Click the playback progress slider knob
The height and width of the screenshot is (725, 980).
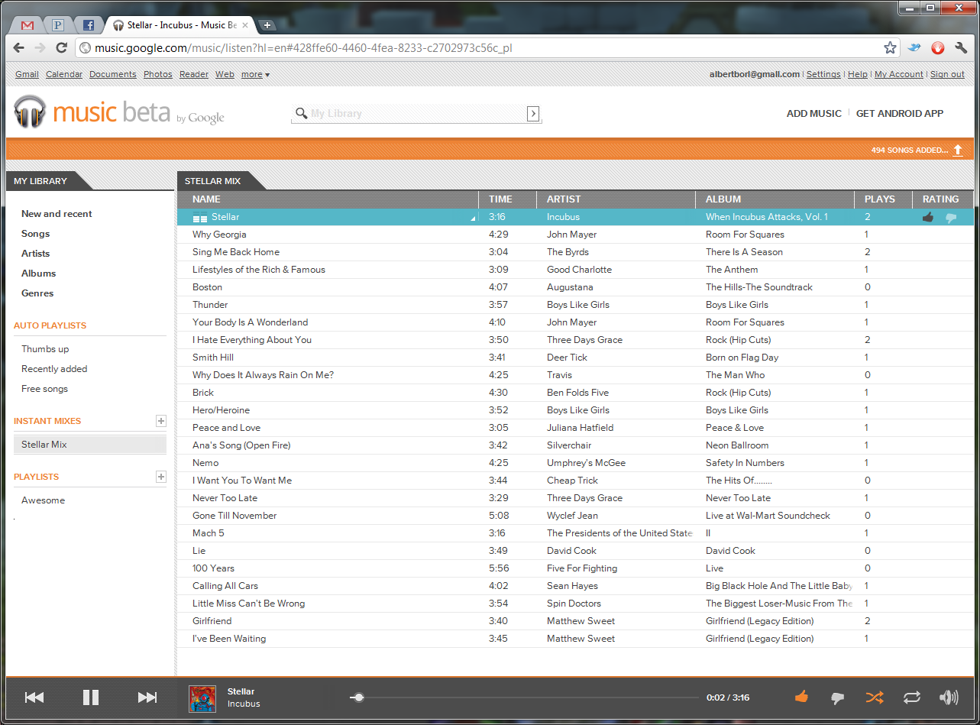coord(359,697)
